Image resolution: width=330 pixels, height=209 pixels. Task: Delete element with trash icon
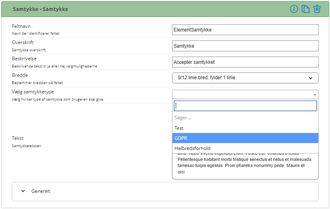(x=317, y=9)
